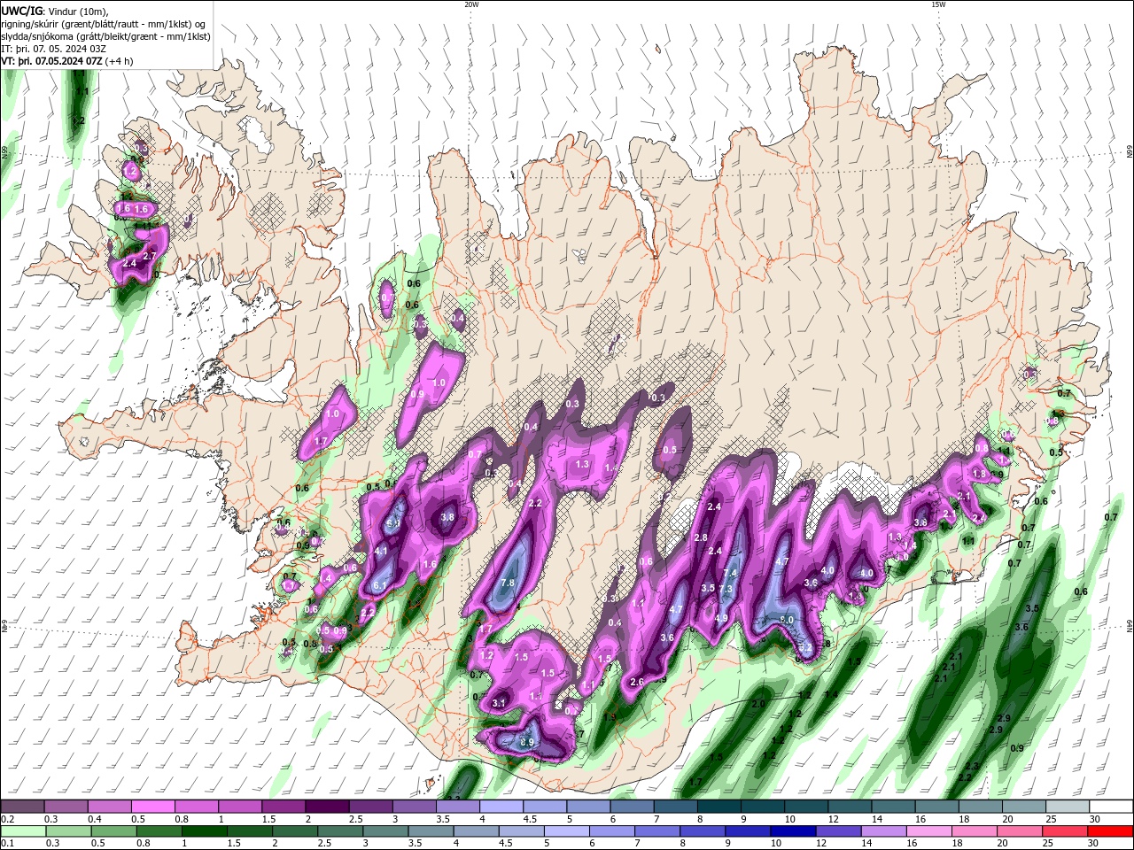
Task: Click the '3.1' precipitation value on the map
Action: [499, 703]
